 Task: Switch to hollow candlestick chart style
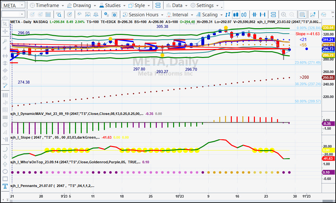(244, 14)
